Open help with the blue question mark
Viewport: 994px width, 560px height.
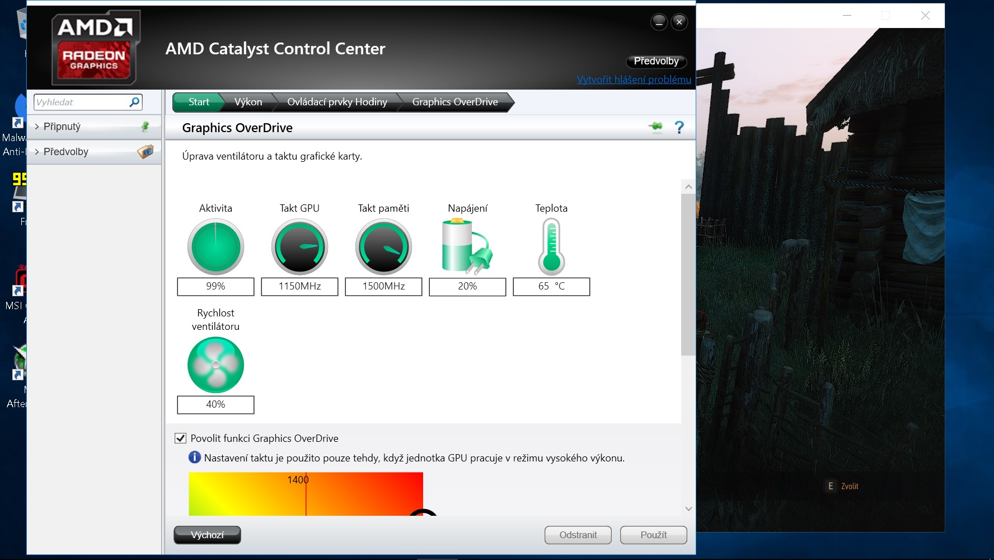[679, 128]
